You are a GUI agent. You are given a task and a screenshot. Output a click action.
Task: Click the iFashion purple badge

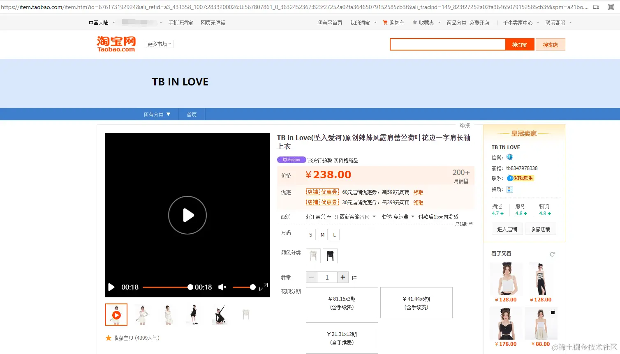pyautogui.click(x=291, y=160)
